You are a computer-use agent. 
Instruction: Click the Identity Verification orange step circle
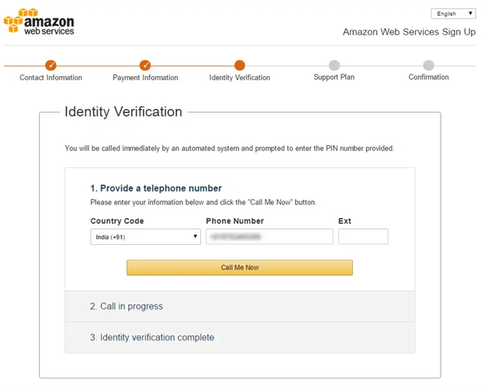pyautogui.click(x=240, y=65)
